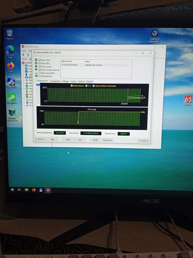This screenshot has height=258, width=193.
Task: Switch to the Statistics tab
Action: click(90, 81)
